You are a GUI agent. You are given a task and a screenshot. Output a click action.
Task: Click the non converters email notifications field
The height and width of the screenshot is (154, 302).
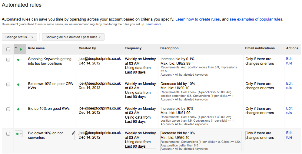pyautogui.click(x=263, y=135)
